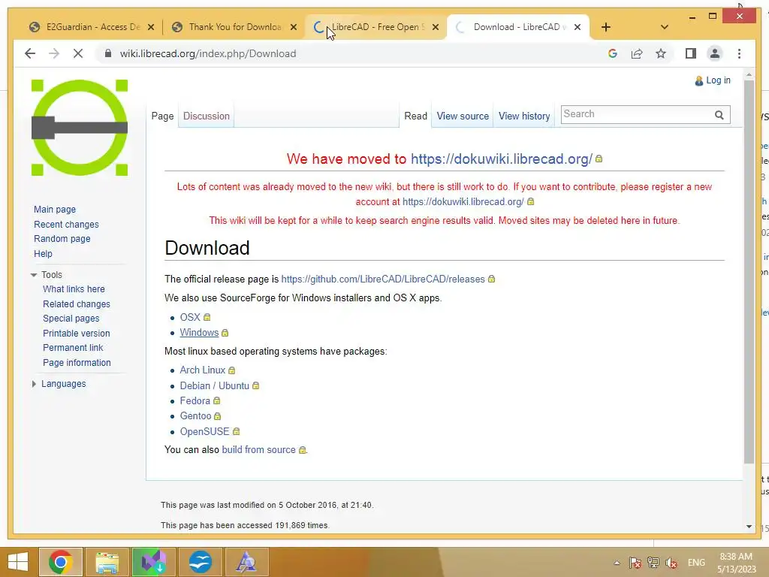
Task: Open the Gentoo package link
Action: pos(195,416)
